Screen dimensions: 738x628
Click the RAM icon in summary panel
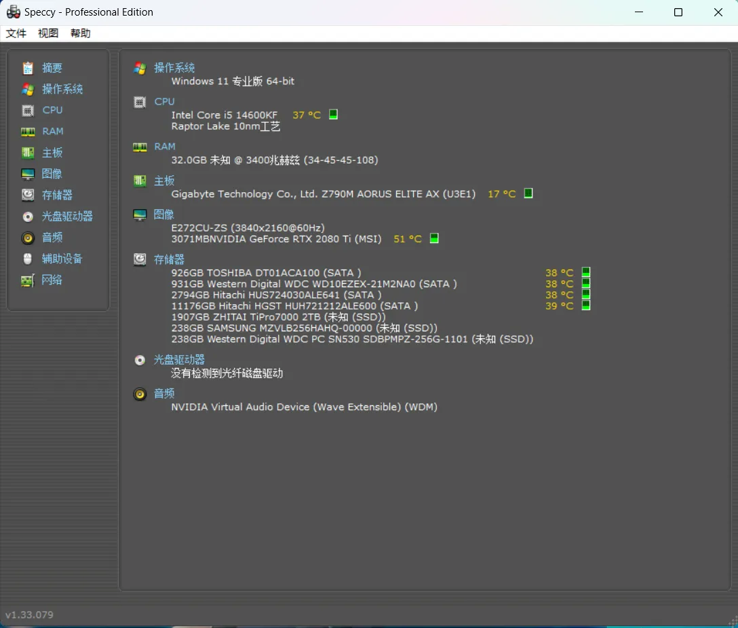140,147
